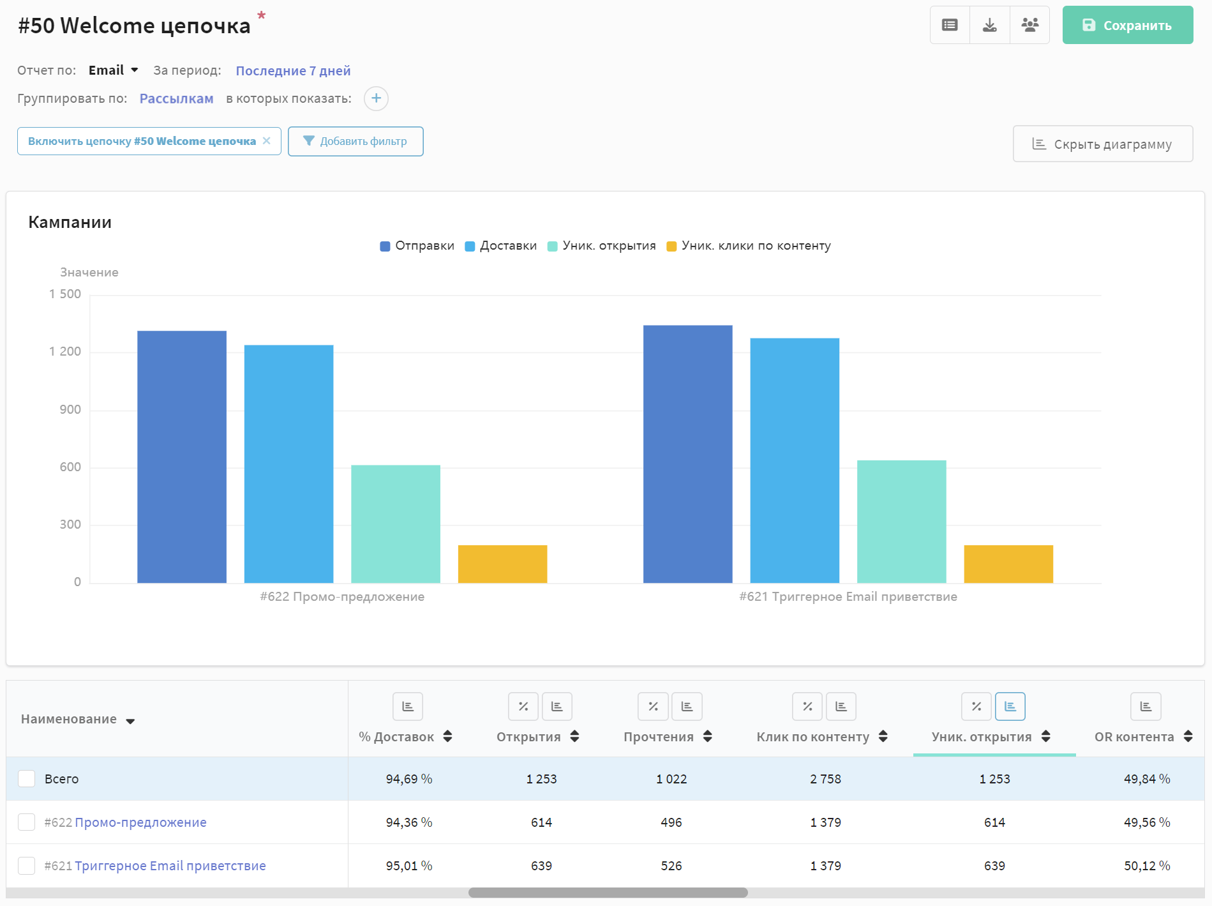Open the Последние 7 дней period selector
The height and width of the screenshot is (906, 1212).
click(x=293, y=71)
